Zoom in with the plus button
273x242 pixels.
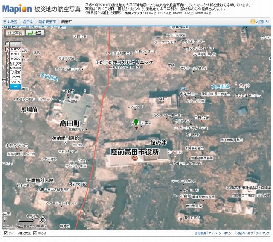[15, 44]
